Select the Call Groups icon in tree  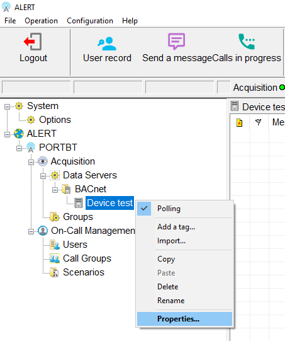55,258
